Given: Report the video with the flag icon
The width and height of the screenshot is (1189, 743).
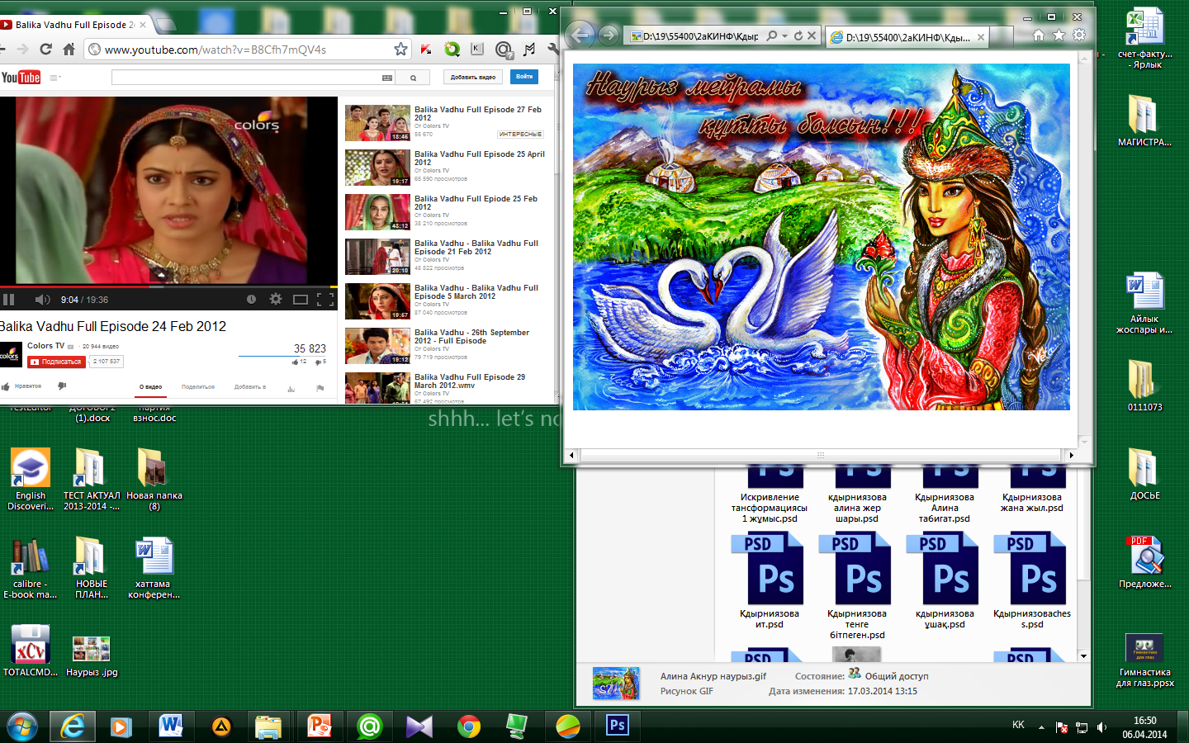Looking at the screenshot, I should coord(320,387).
